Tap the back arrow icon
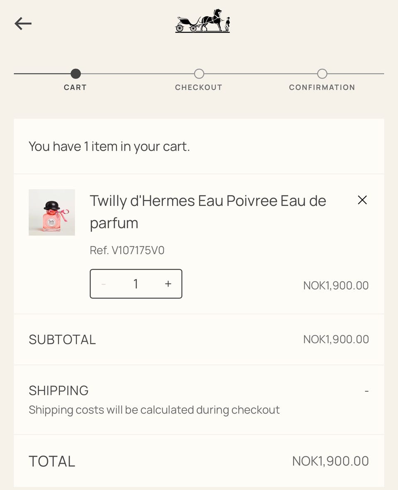 tap(23, 24)
